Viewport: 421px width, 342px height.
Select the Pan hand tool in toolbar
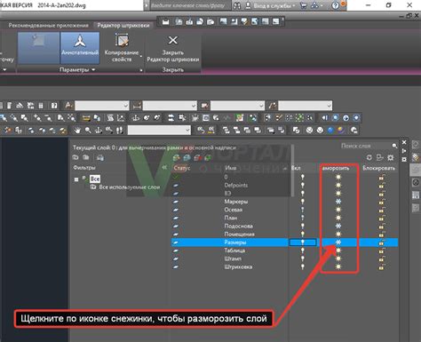coord(77,130)
